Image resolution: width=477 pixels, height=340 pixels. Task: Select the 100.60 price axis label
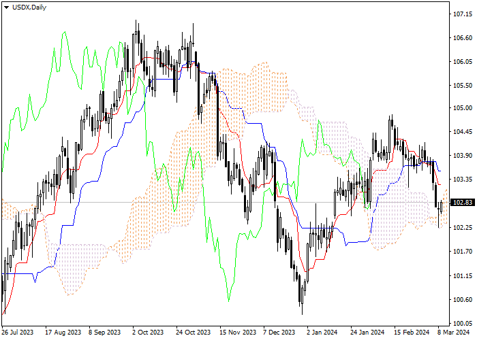pos(463,300)
